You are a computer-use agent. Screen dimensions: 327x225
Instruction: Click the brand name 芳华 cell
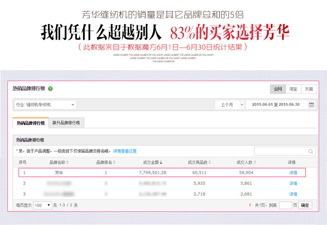[59, 173]
